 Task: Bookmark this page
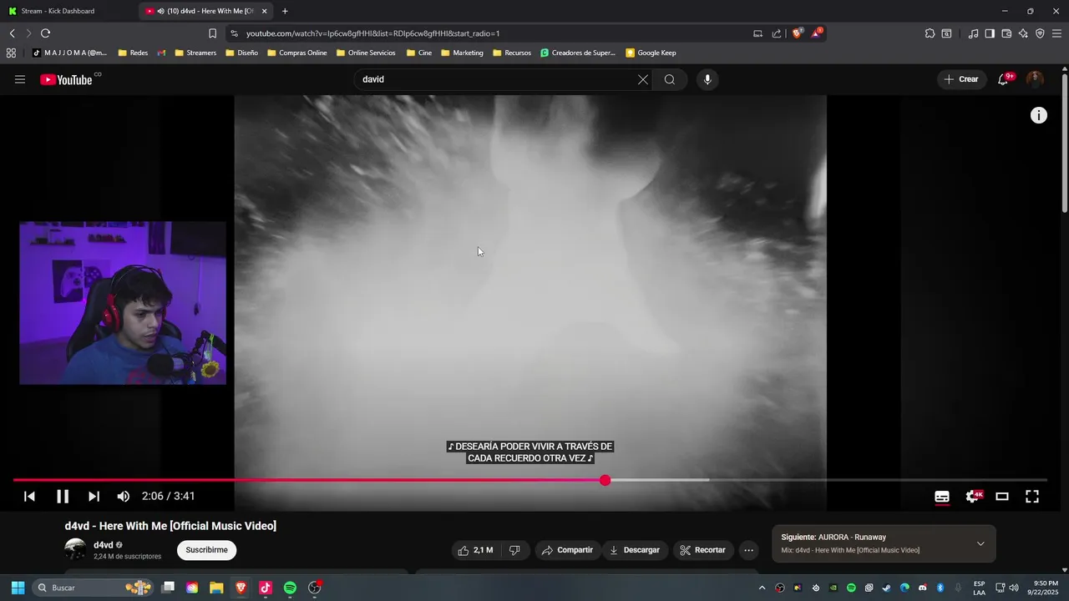(x=212, y=33)
